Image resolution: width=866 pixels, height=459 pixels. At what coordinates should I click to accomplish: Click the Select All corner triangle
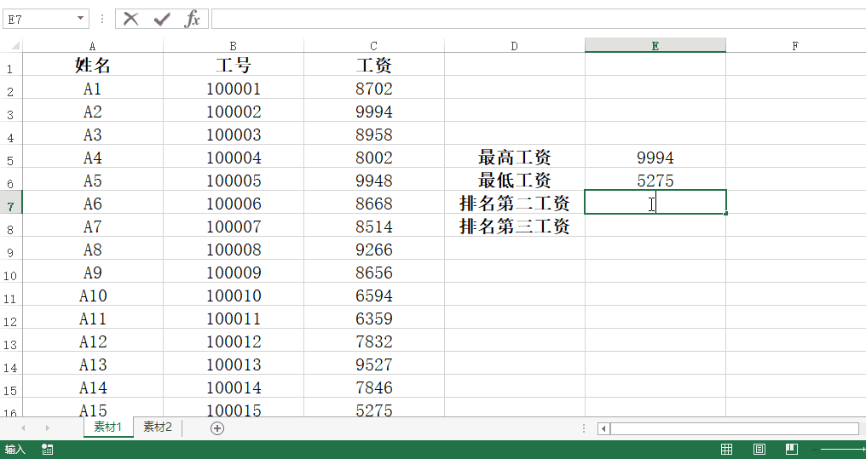point(11,46)
